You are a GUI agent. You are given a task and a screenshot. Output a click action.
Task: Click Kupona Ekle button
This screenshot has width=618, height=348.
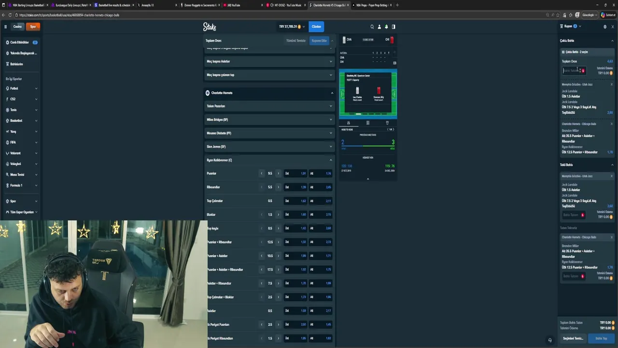click(x=319, y=41)
